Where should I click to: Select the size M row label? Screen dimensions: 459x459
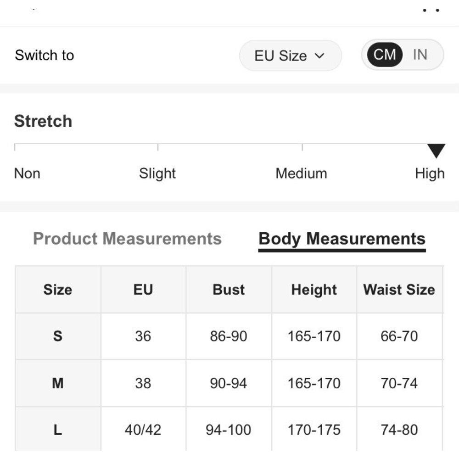(x=58, y=383)
